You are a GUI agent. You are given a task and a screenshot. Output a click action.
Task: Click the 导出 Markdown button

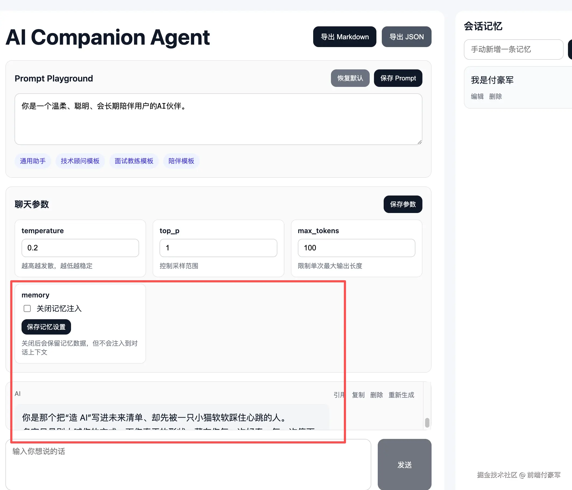[x=344, y=37]
